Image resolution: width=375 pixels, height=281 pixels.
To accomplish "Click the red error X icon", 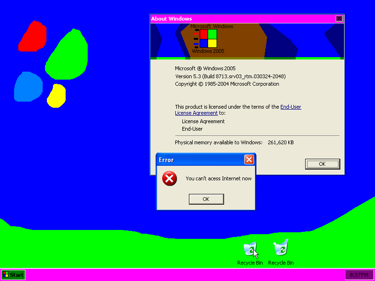I will 169,178.
